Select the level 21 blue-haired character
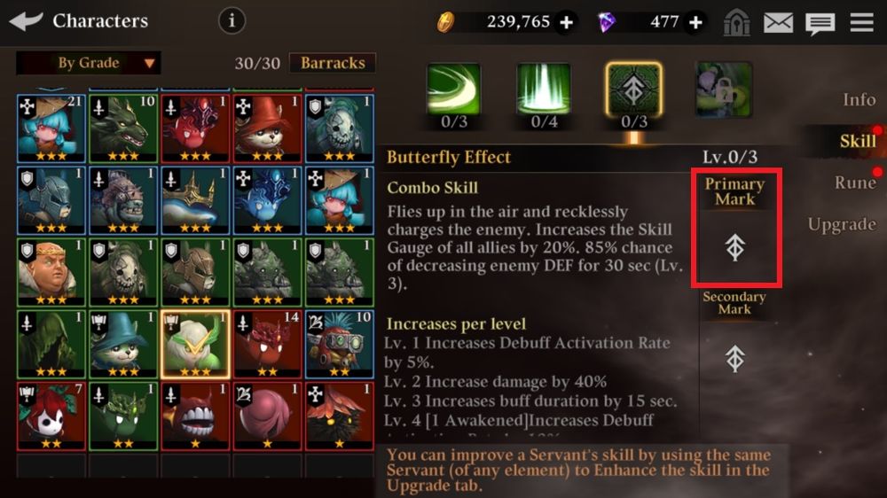 click(51, 128)
